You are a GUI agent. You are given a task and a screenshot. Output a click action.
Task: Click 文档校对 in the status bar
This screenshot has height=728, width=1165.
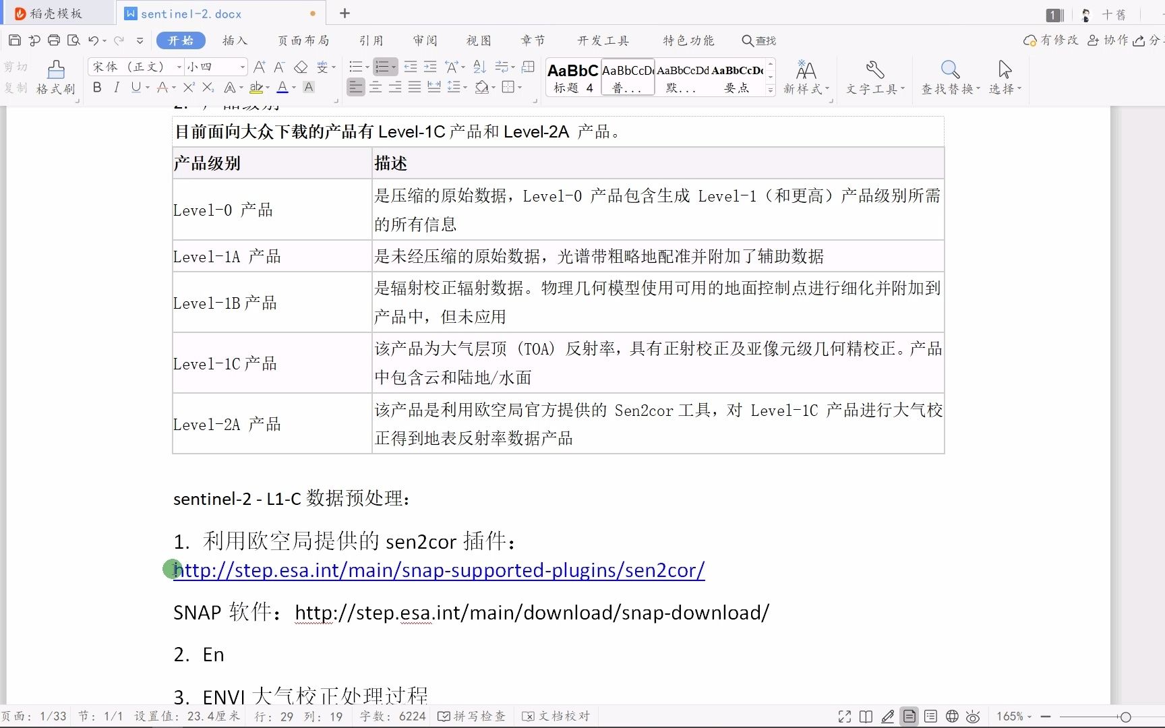(556, 717)
